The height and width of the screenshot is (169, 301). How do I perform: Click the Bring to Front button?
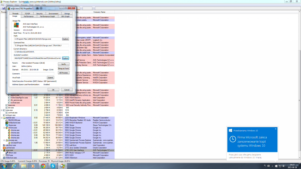pos(63,68)
